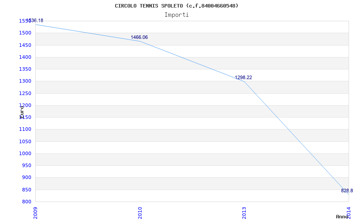Click the Euro axis title
Image resolution: width=353 pixels, height=221 pixels.
(x=22, y=112)
